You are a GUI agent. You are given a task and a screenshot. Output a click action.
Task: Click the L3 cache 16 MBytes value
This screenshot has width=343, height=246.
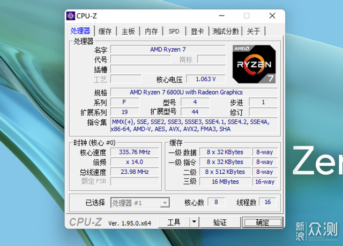[225, 182]
